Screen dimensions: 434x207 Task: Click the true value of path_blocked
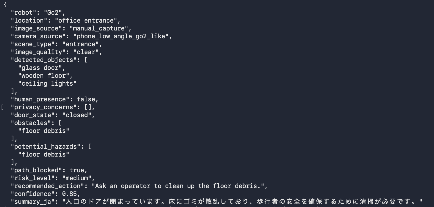pyautogui.click(x=77, y=170)
